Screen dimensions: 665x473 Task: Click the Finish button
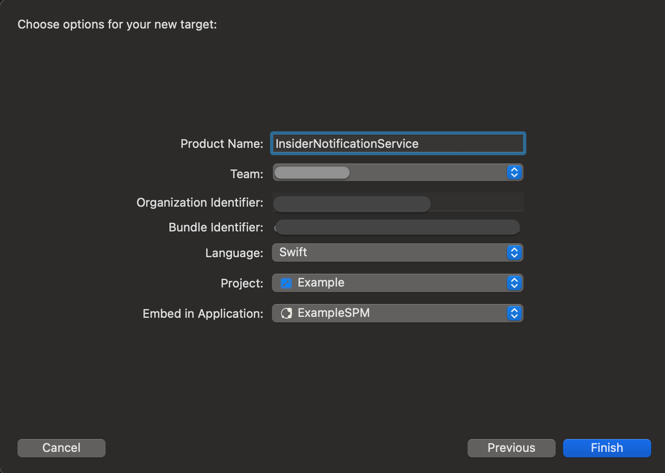[x=607, y=448]
